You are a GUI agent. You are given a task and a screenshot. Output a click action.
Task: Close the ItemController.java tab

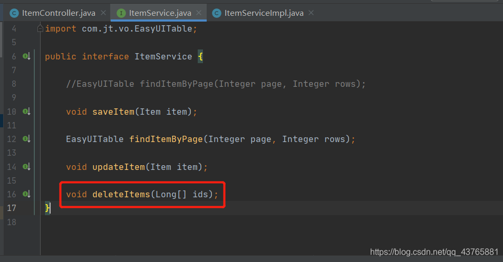[103, 13]
